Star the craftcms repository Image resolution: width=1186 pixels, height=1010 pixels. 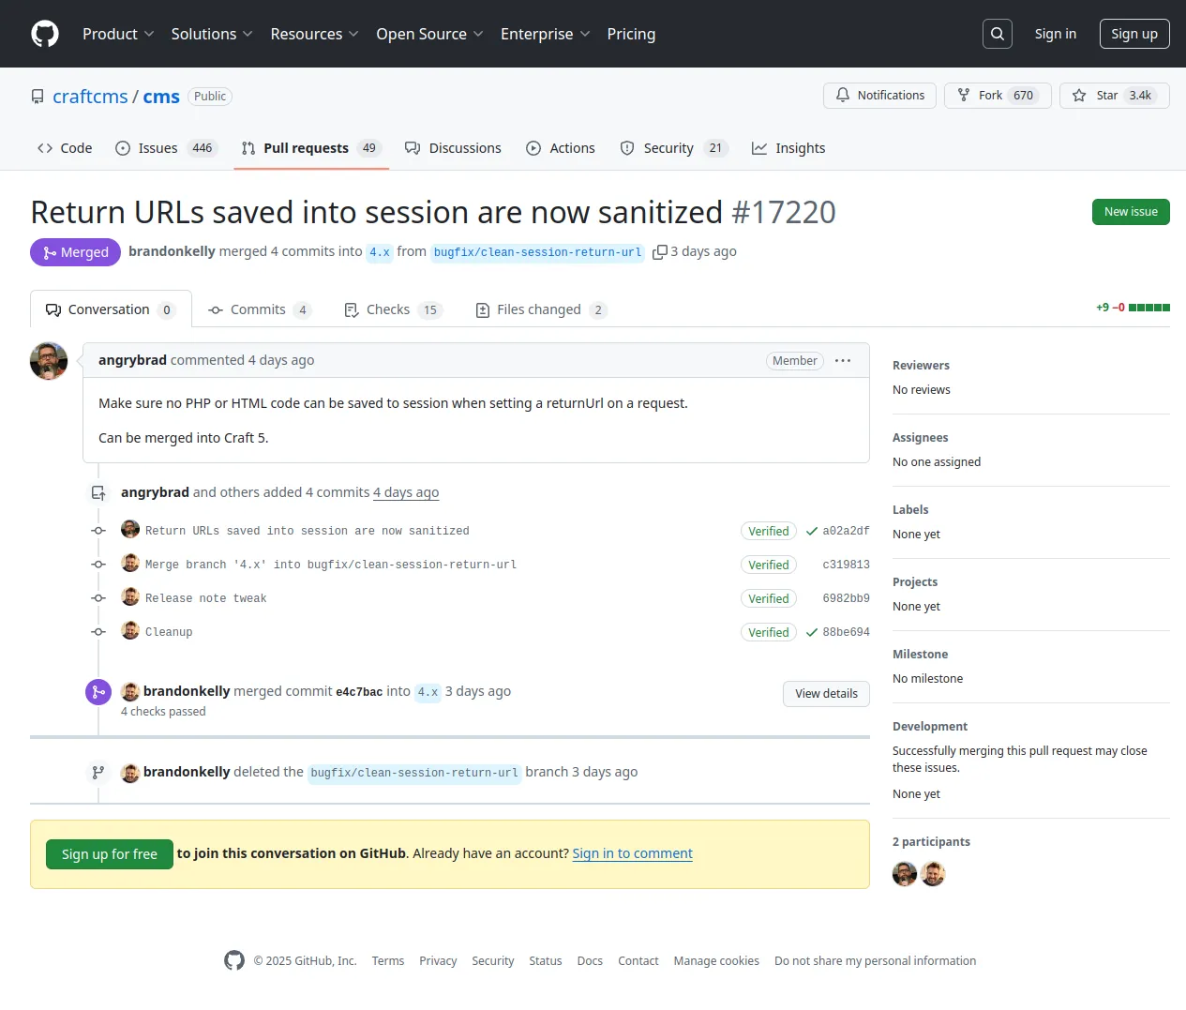tap(1115, 96)
